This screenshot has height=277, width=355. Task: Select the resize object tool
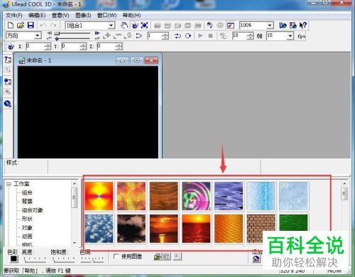coord(144,25)
